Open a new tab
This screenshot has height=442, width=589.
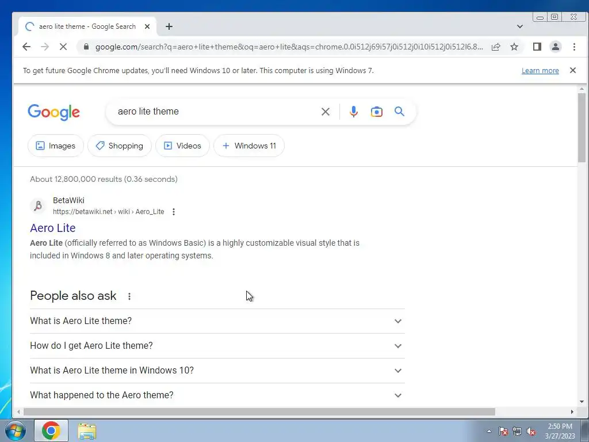click(x=169, y=26)
